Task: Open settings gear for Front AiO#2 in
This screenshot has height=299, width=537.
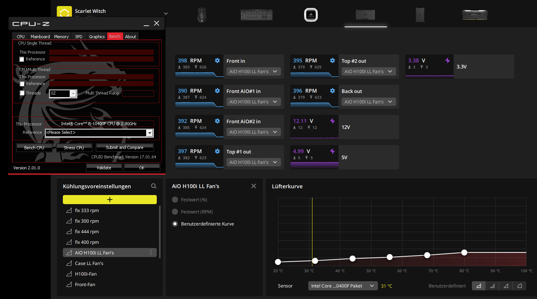Action: [x=217, y=121]
